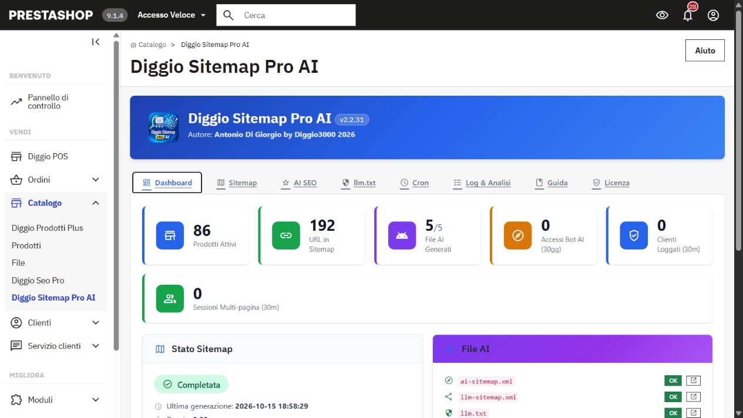Click the Prodotti Attivi store icon tile

click(170, 235)
